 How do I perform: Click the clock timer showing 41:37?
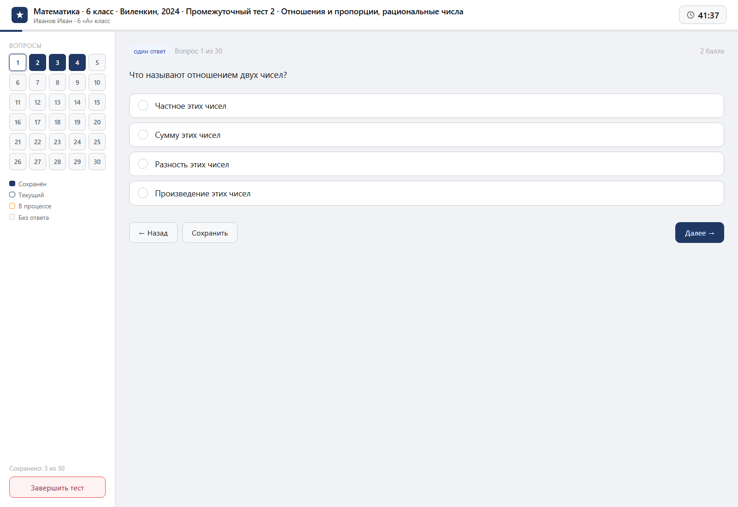tap(702, 15)
